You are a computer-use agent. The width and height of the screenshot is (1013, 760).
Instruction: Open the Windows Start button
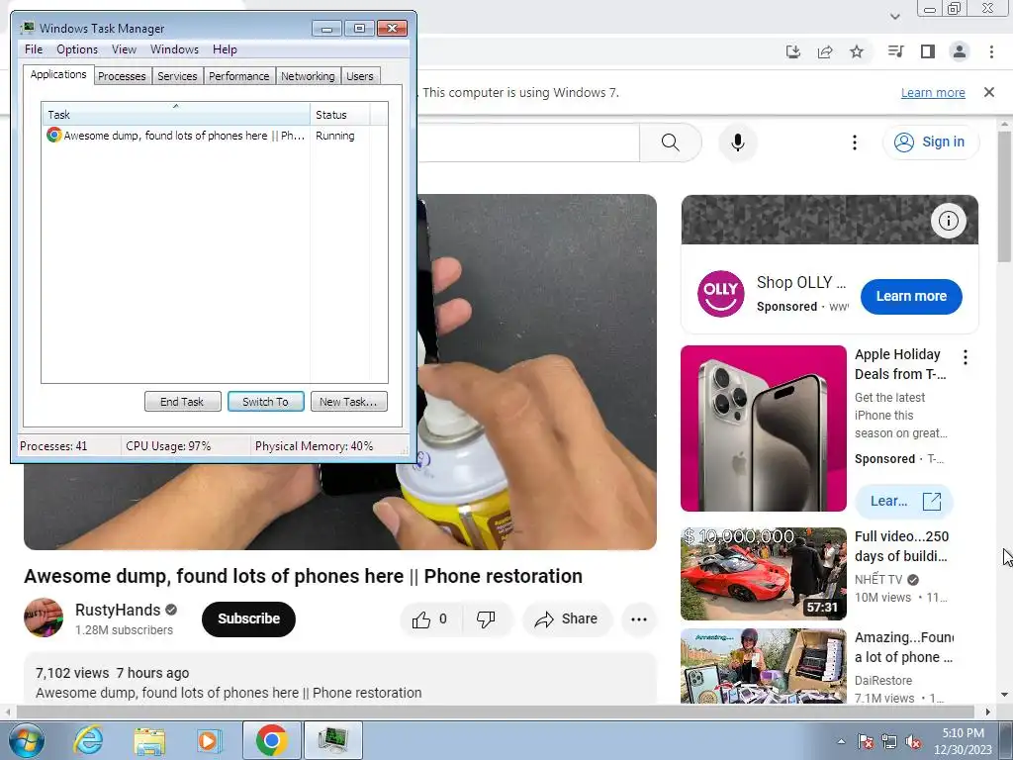(27, 740)
